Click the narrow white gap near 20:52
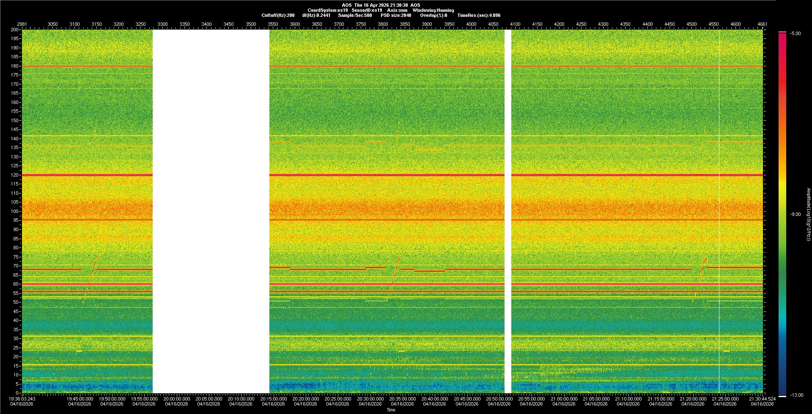 tap(508, 211)
